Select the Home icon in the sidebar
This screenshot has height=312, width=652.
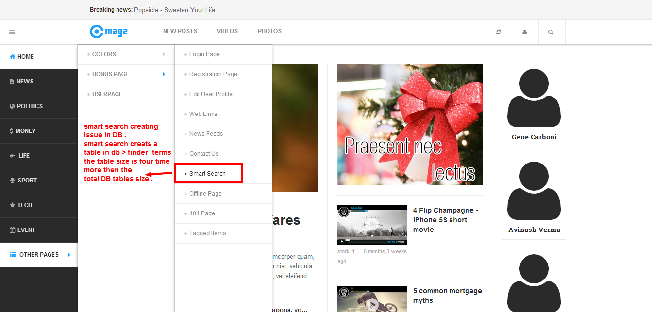tap(11, 56)
